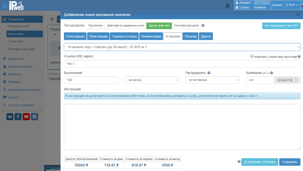303x171 pixels.
Task: Click the notification bell icon
Action: (228, 5)
